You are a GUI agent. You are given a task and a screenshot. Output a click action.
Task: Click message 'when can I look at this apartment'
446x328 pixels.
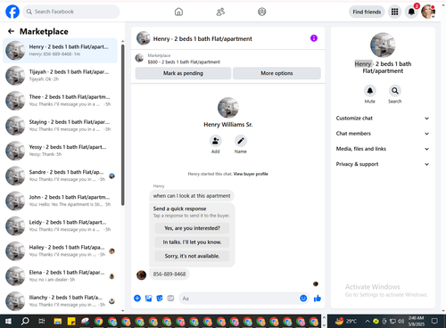point(192,196)
